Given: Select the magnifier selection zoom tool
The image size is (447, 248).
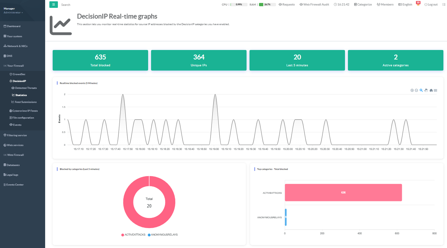Looking at the screenshot, I should (421, 91).
